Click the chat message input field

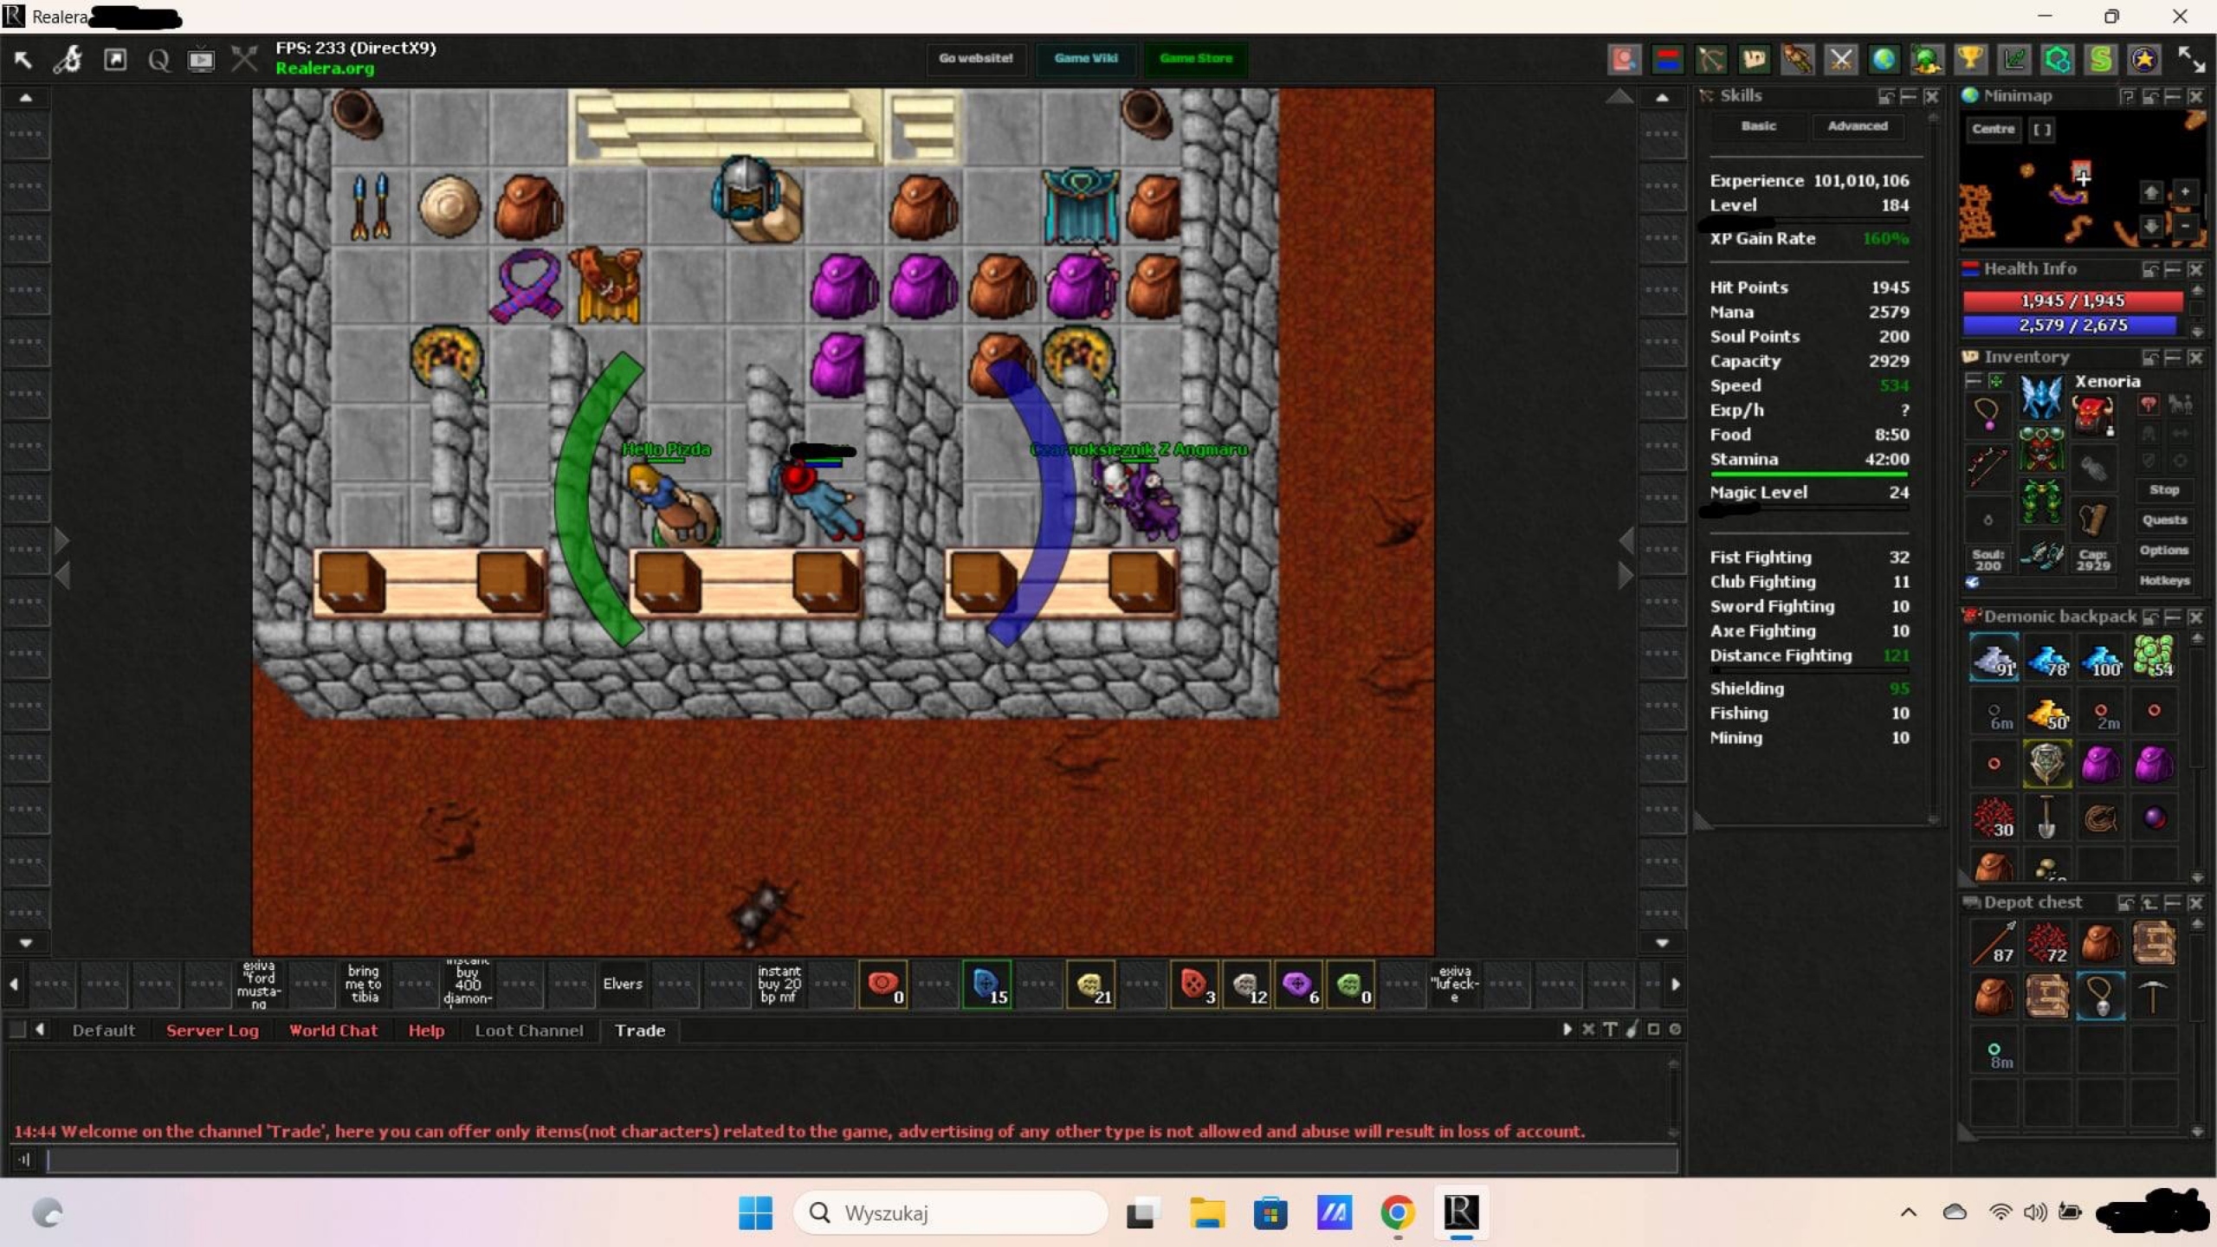click(857, 1160)
